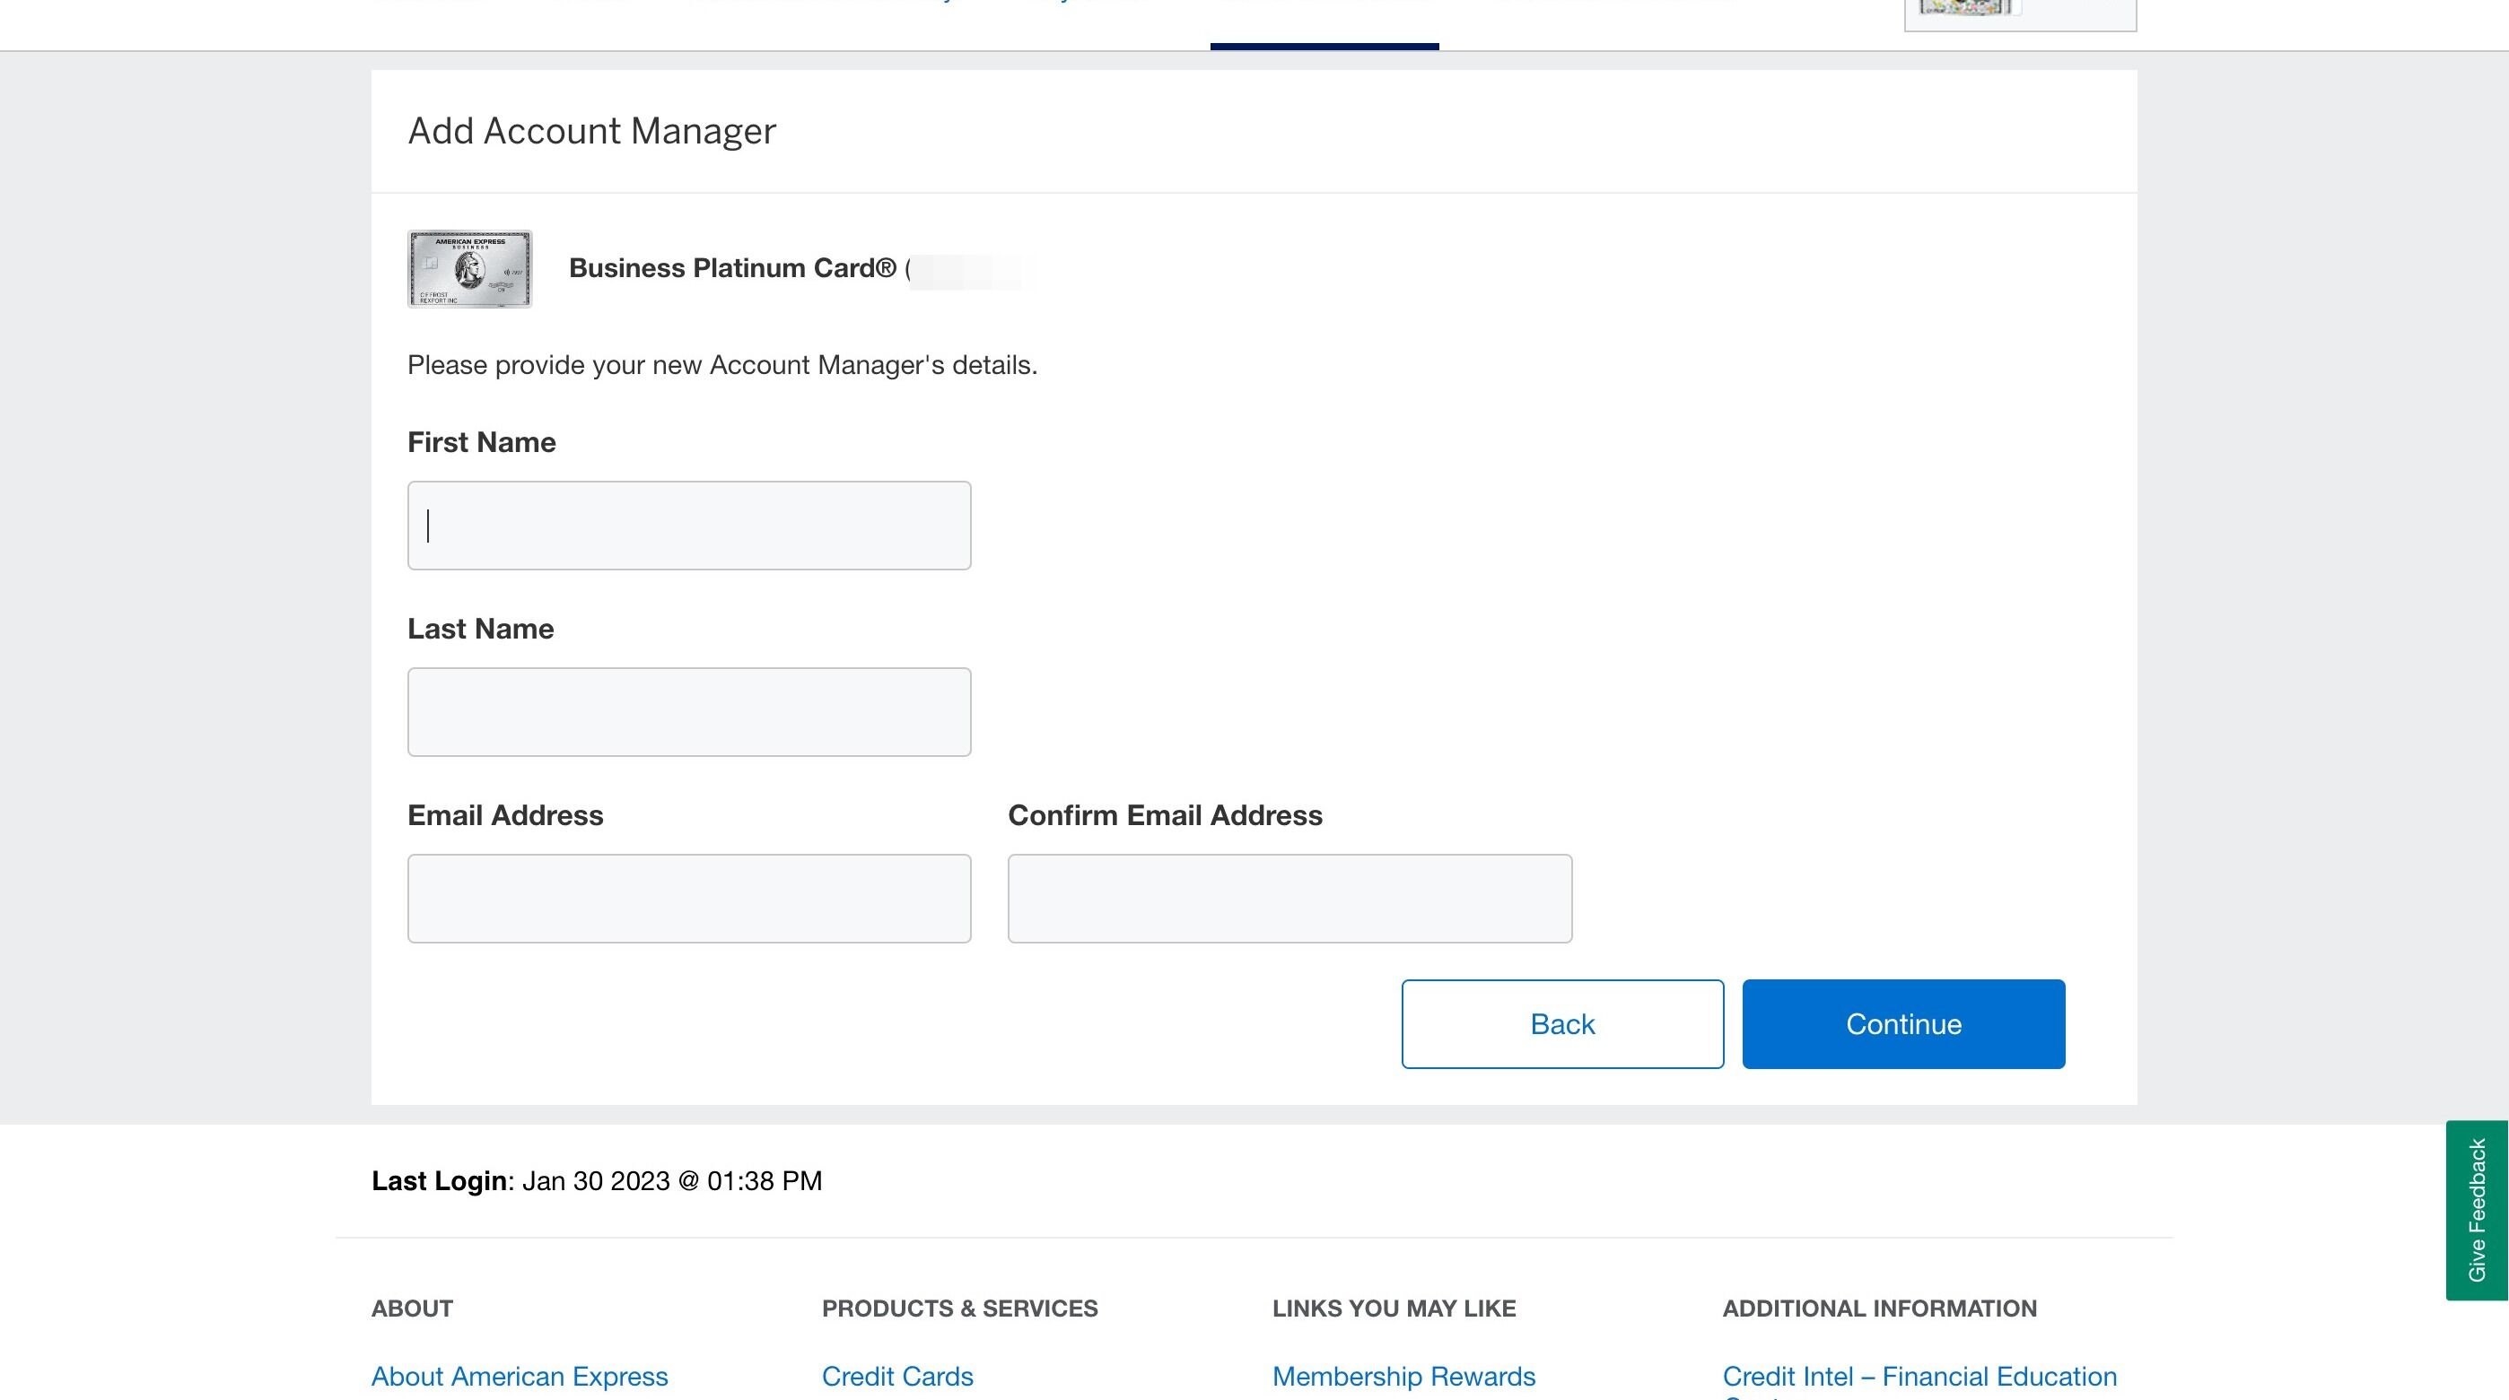Open About American Express link
The height and width of the screenshot is (1400, 2509).
coord(520,1376)
